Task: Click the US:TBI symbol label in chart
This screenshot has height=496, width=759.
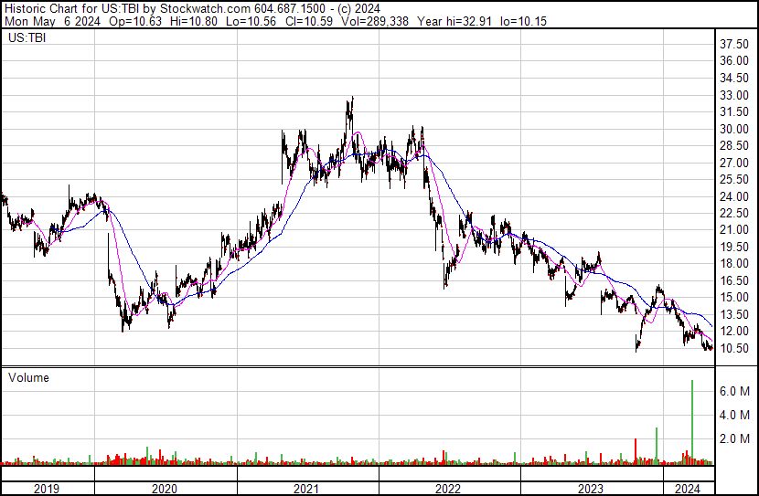Action: tap(27, 37)
